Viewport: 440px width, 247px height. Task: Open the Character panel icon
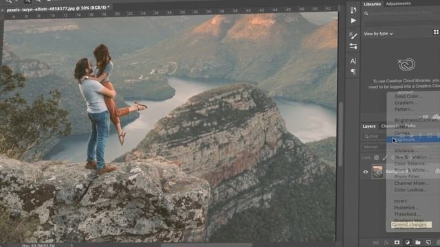353,61
